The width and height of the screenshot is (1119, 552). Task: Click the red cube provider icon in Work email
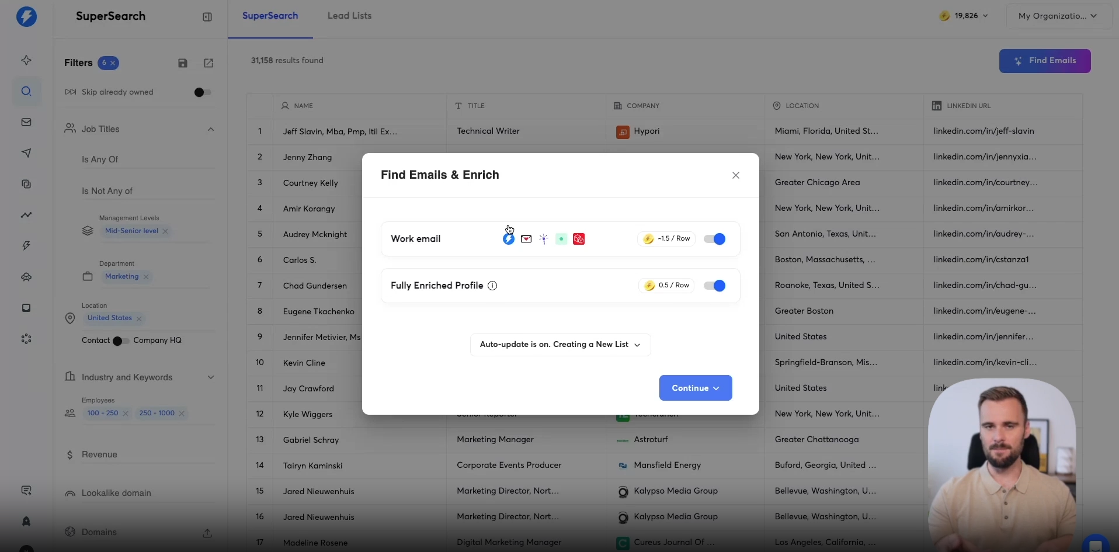[579, 239]
